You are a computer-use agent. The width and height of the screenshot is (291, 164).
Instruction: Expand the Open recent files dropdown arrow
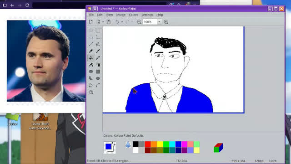[103, 22]
